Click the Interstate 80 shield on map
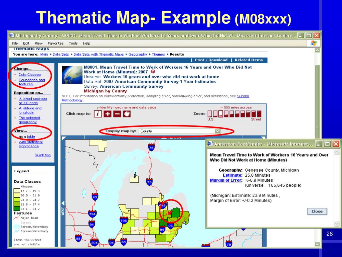Screen dimensions: 342x257 (124, 242)
